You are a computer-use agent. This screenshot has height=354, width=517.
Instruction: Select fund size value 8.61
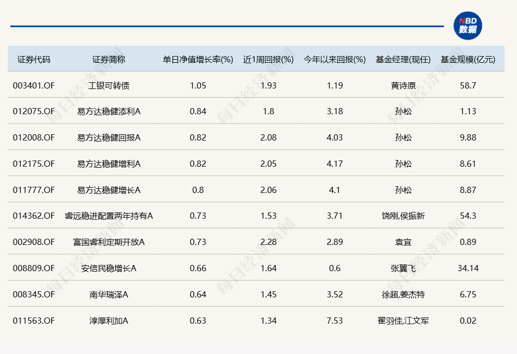click(x=468, y=164)
